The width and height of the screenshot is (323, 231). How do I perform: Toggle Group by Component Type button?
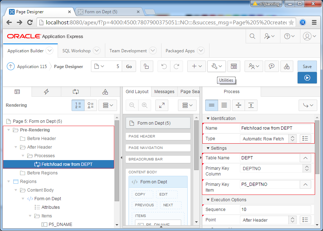[x=91, y=105]
